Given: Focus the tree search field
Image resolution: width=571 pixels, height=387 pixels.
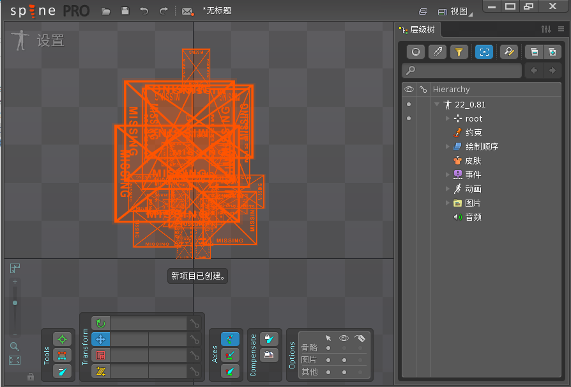Looking at the screenshot, I should (462, 70).
